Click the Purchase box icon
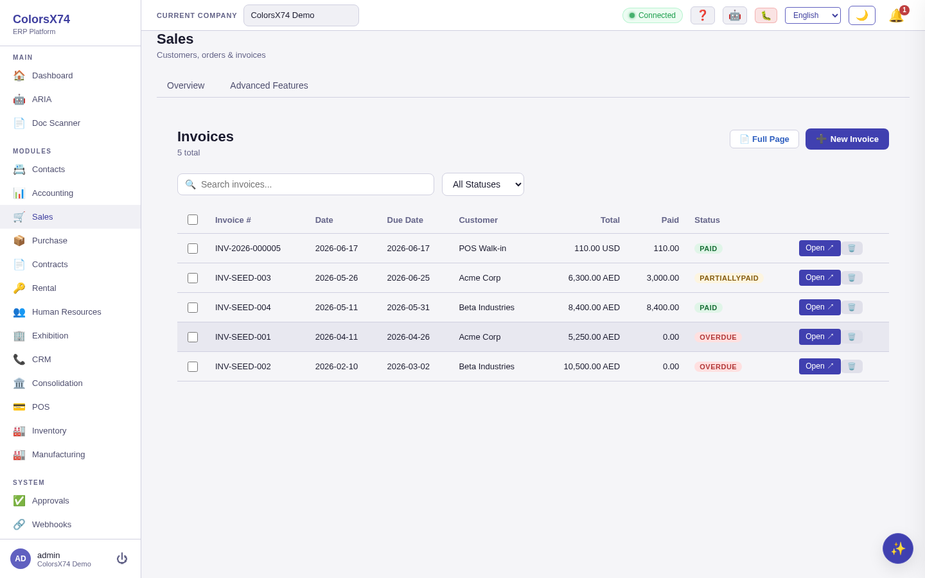Viewport: 925px width, 578px height. click(x=19, y=240)
